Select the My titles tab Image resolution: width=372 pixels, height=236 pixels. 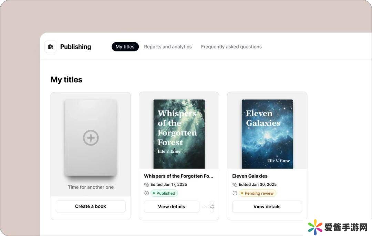tap(125, 47)
